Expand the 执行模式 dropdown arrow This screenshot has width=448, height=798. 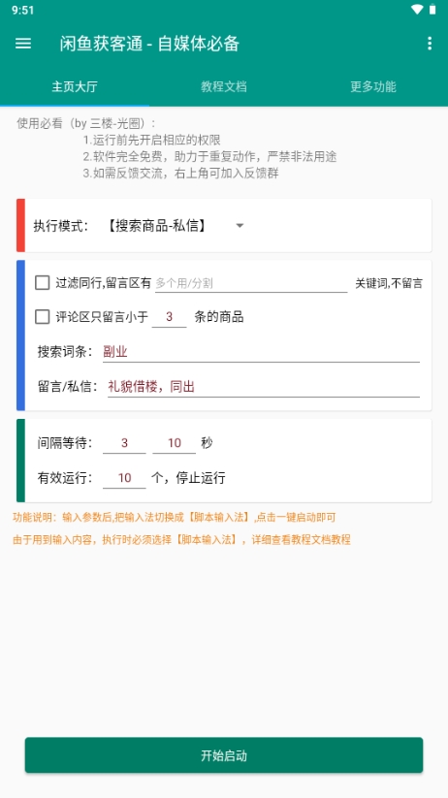coord(240,226)
